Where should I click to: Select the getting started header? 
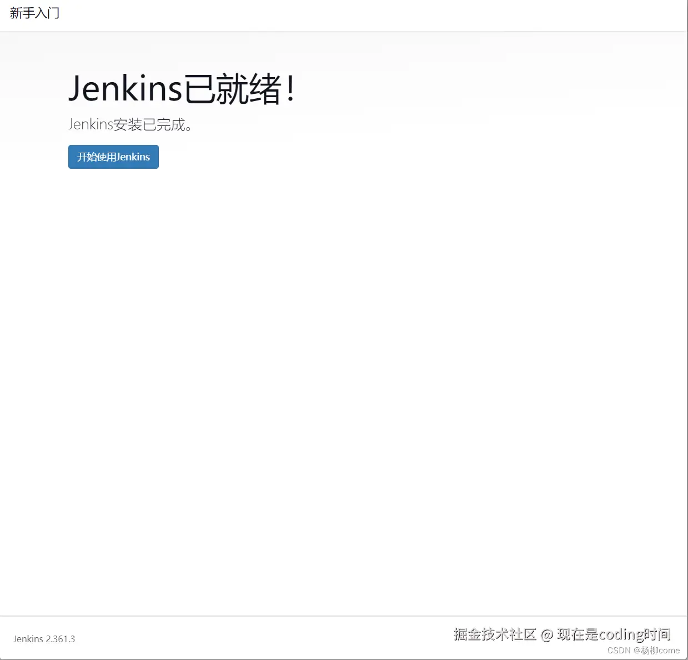(x=34, y=13)
